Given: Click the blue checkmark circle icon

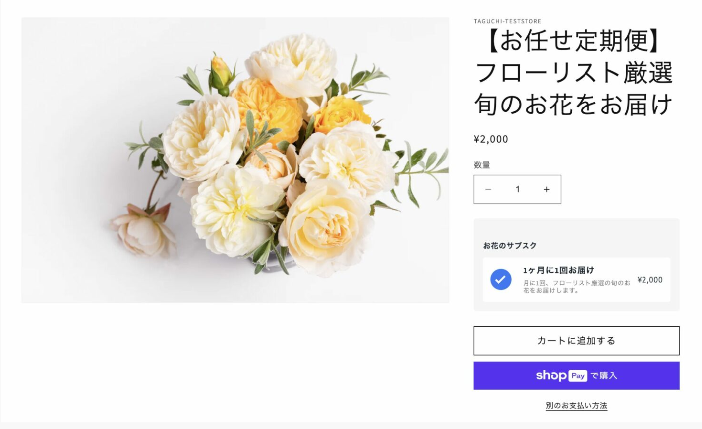Looking at the screenshot, I should 501,279.
